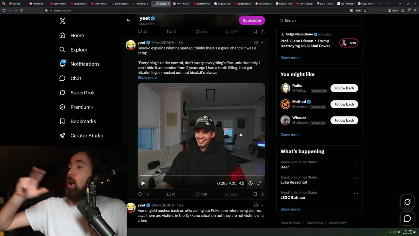This screenshot has width=419, height=236.
Task: Open Premium+ from the sidebar
Action: pyautogui.click(x=76, y=107)
